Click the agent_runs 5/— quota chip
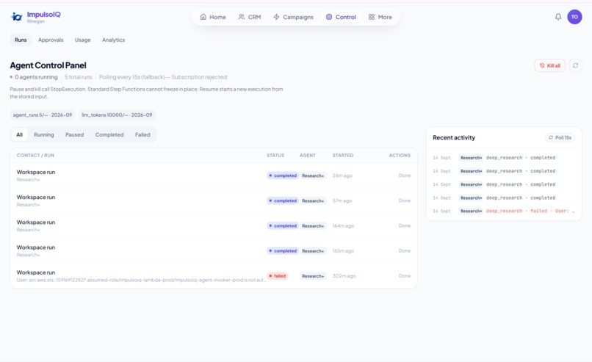592x362 pixels. pos(43,115)
